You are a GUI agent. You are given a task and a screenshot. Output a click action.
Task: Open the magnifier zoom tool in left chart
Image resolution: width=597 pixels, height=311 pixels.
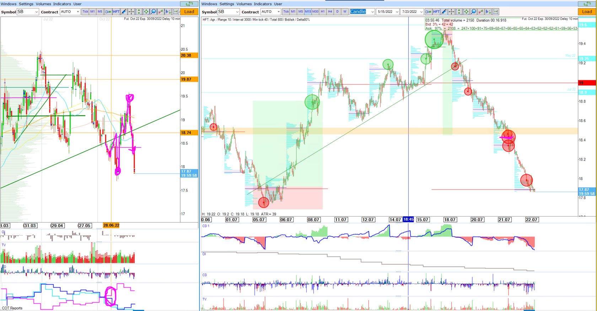coord(154,12)
